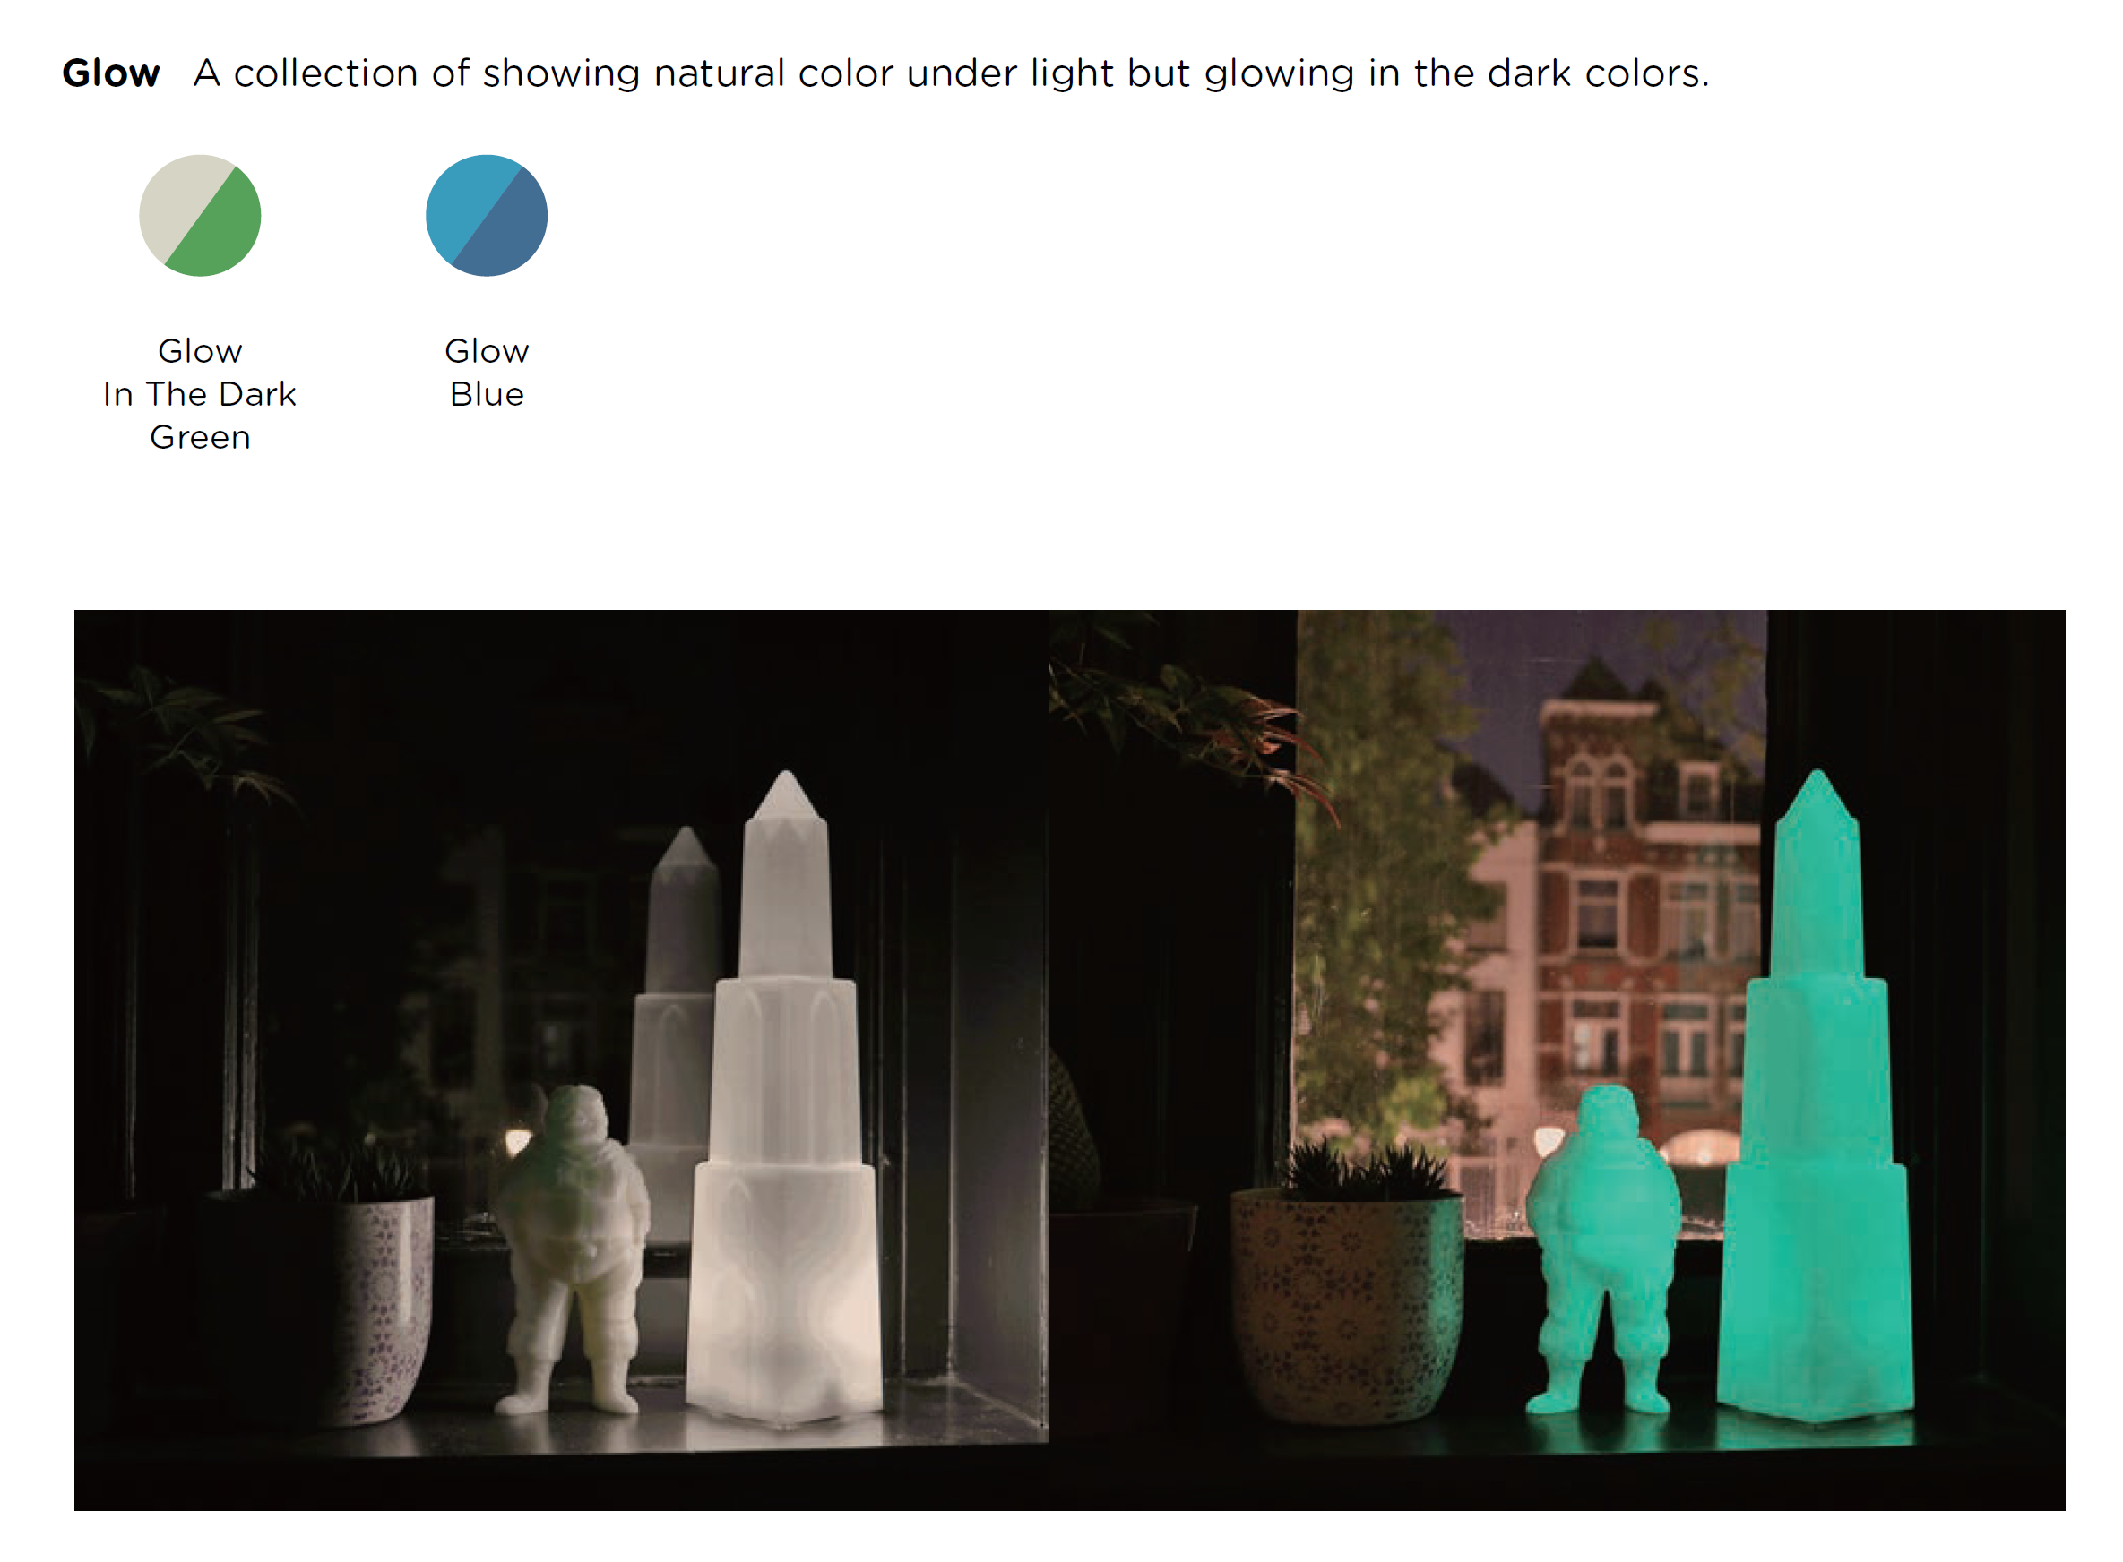Click the Glow Blue text label
Screen dimensions: 2123x1562
(487, 373)
